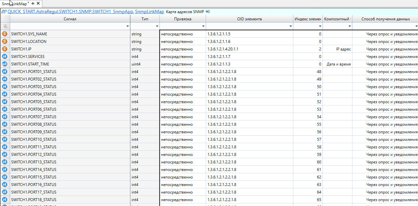Switch to the SnmpLinkMap tab

point(15,3)
